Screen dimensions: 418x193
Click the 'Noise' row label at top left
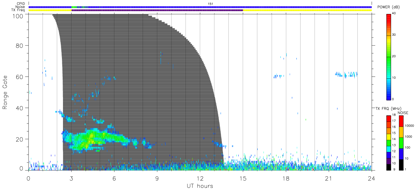tap(21, 7)
